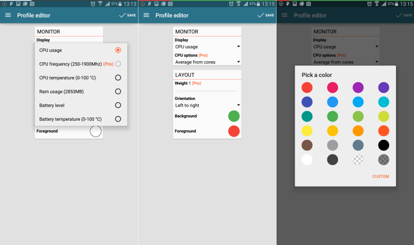The image size is (414, 245).
Task: Pick the dark grey color swatch
Action: pos(333,160)
